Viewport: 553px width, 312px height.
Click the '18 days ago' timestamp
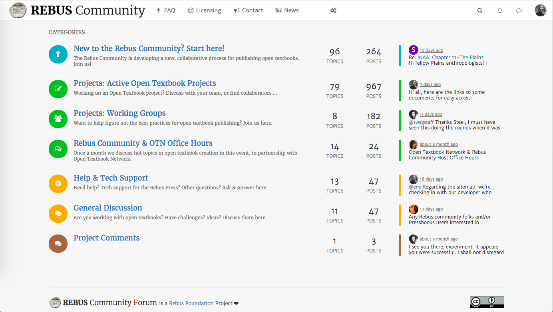[x=431, y=179]
